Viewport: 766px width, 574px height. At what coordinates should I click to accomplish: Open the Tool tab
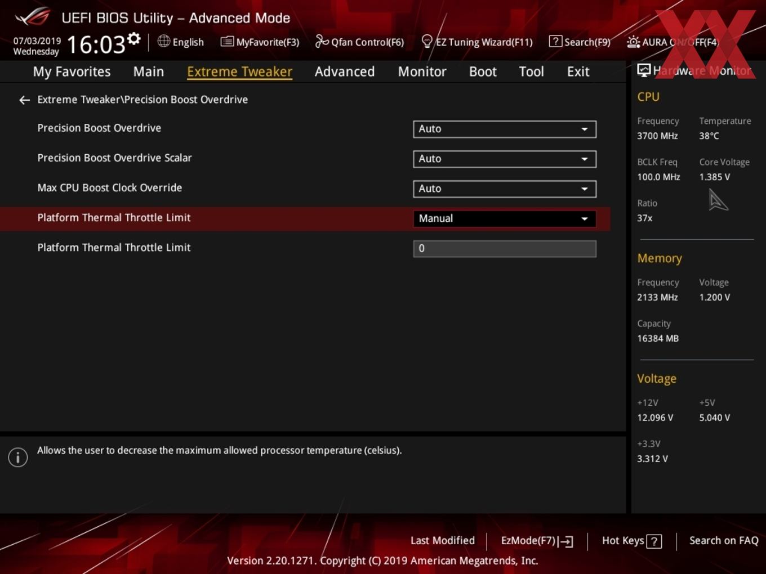531,71
